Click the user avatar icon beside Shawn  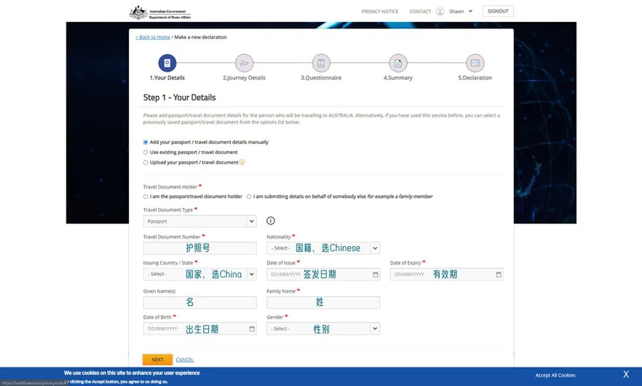(440, 11)
